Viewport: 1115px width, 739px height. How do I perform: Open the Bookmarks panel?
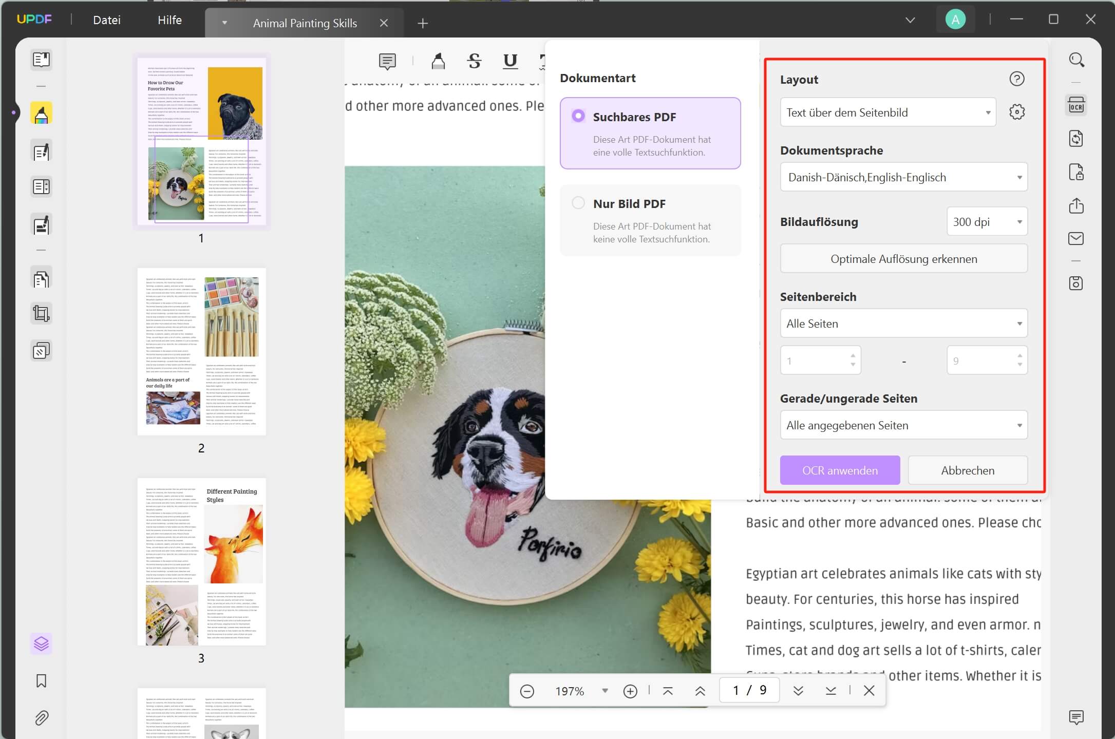(x=41, y=681)
